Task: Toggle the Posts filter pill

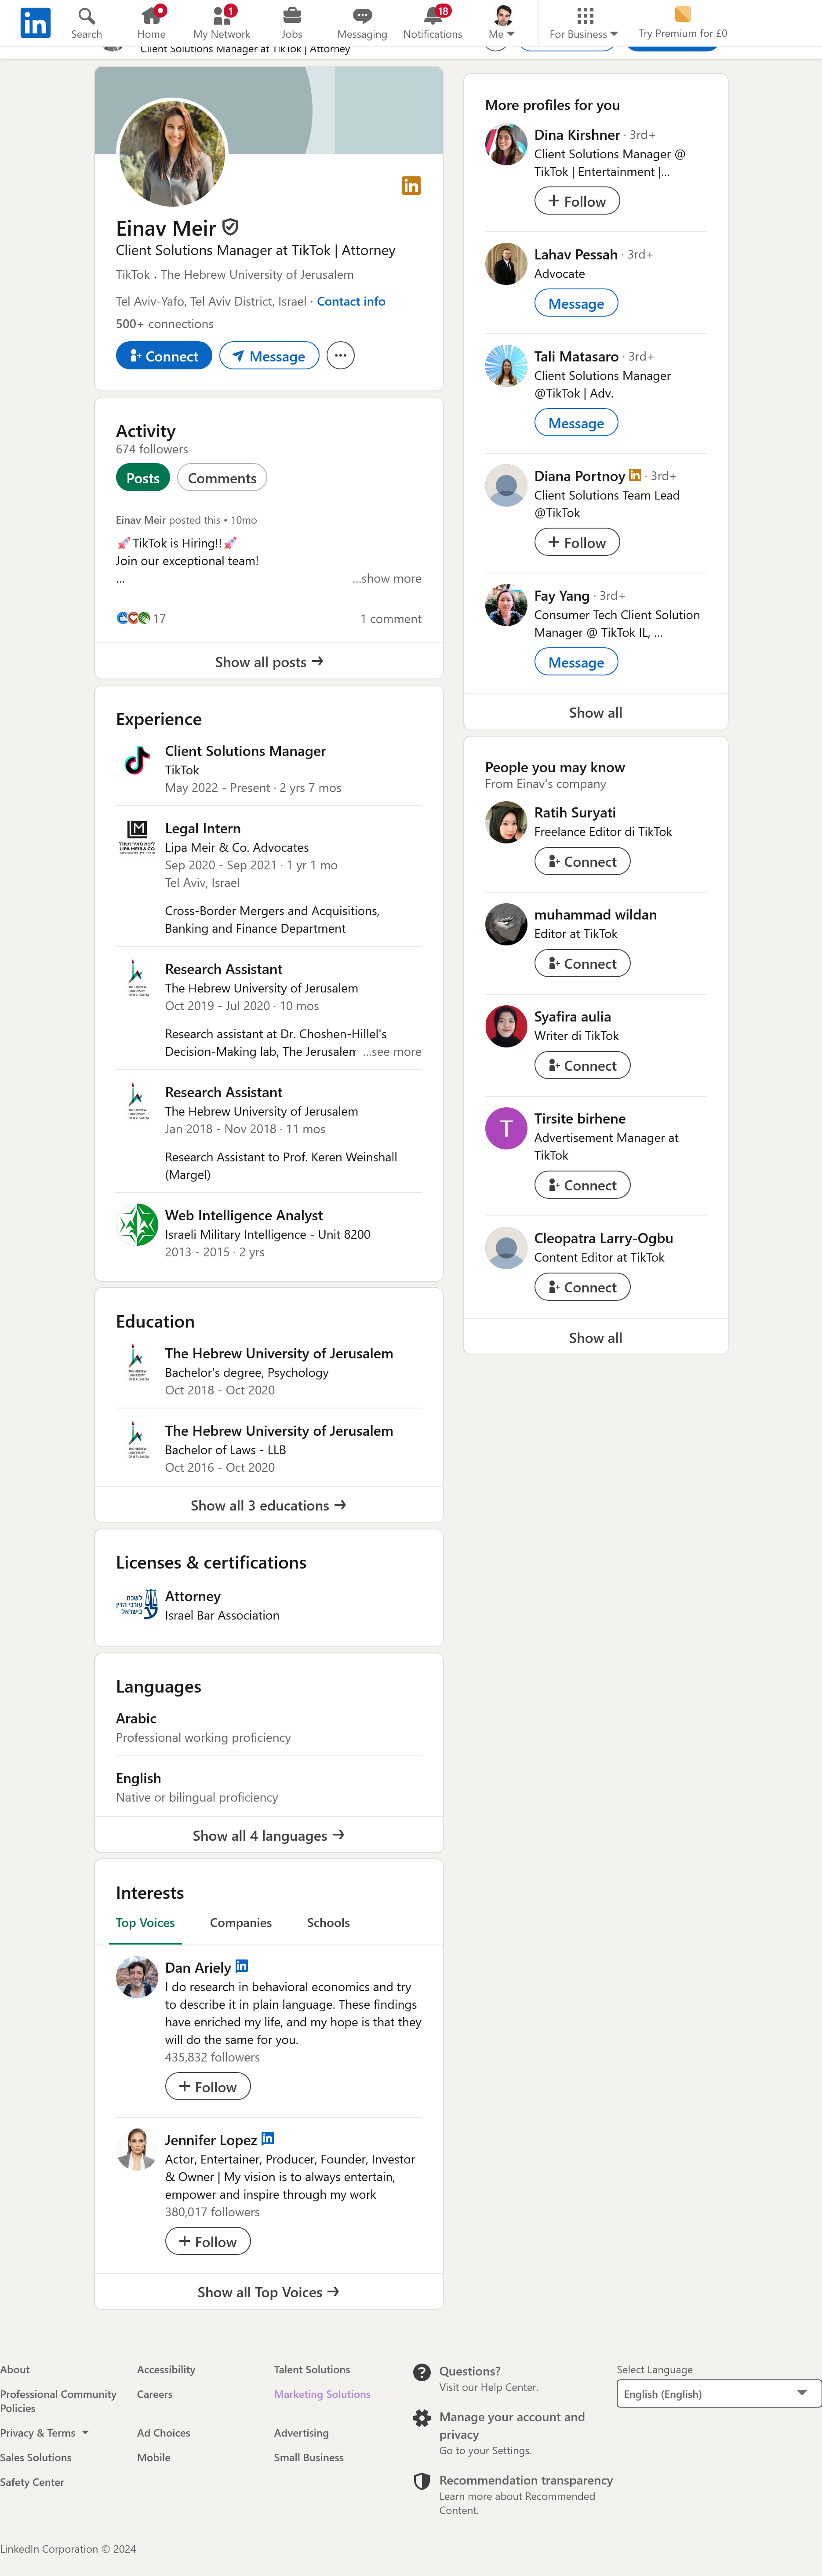Action: pyautogui.click(x=143, y=478)
